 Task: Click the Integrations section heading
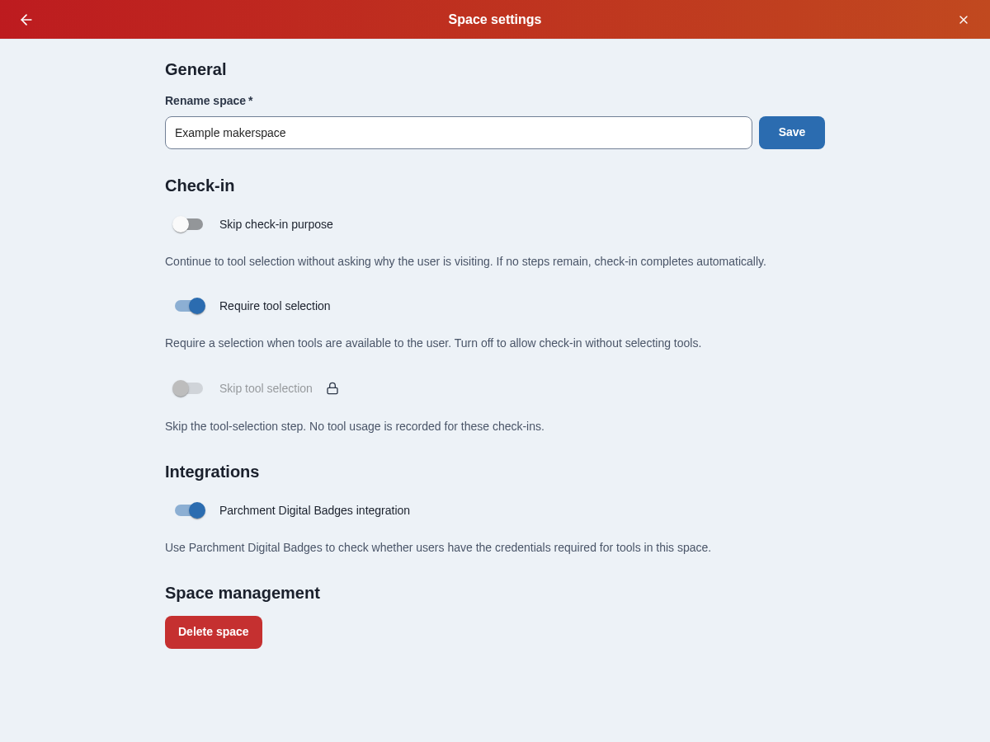click(212, 472)
